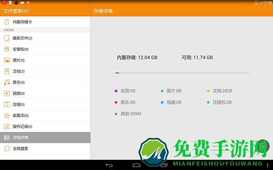Choose 收藏夹(0) label
The height and width of the screenshot is (170, 273).
click(x=20, y=116)
